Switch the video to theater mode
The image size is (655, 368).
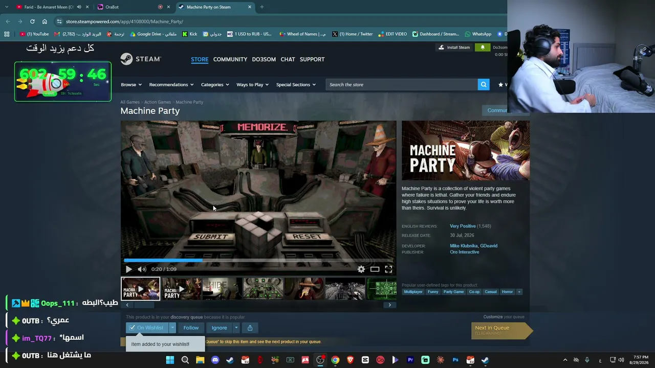click(375, 269)
